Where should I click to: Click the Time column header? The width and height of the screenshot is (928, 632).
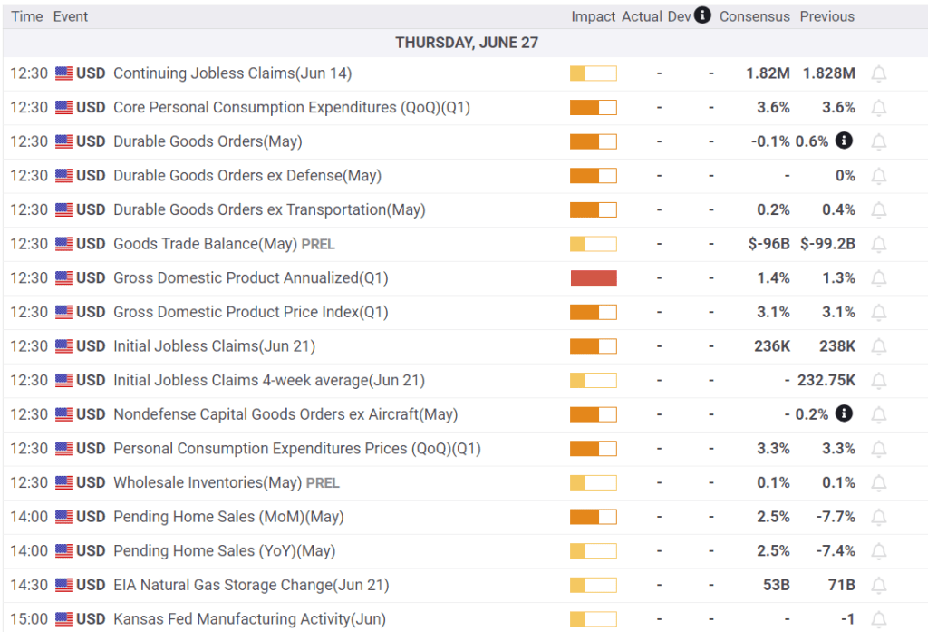(x=26, y=16)
